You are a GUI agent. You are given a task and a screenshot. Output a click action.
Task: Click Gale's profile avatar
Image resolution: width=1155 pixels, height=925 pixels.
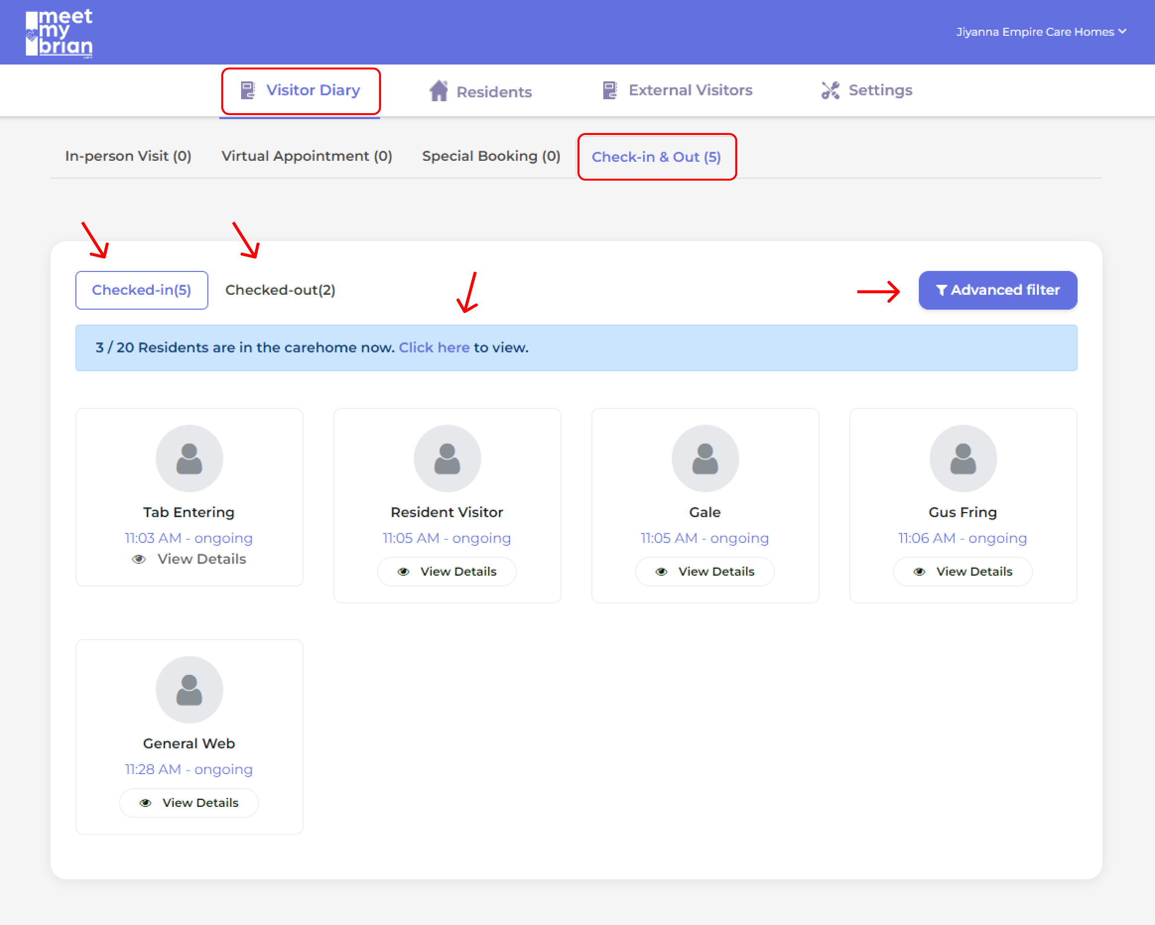[705, 458]
